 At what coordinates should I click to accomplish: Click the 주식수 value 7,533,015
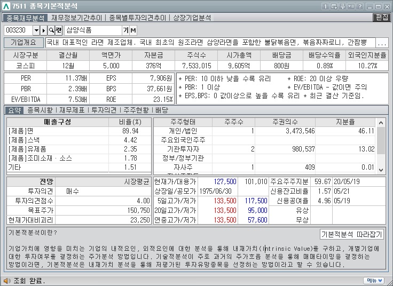click(x=196, y=66)
